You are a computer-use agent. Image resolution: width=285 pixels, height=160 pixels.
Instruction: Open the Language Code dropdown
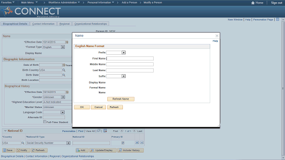[62, 112]
